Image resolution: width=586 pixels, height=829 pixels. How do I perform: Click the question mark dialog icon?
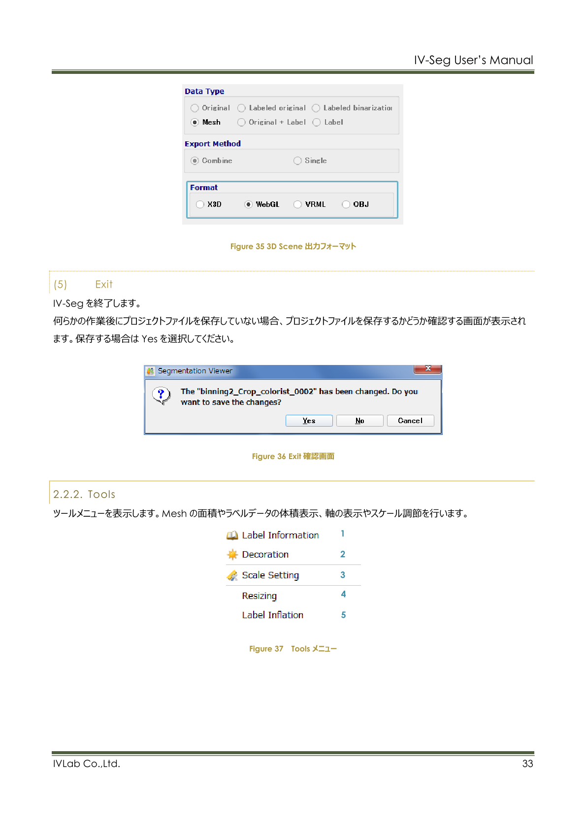pyautogui.click(x=161, y=395)
